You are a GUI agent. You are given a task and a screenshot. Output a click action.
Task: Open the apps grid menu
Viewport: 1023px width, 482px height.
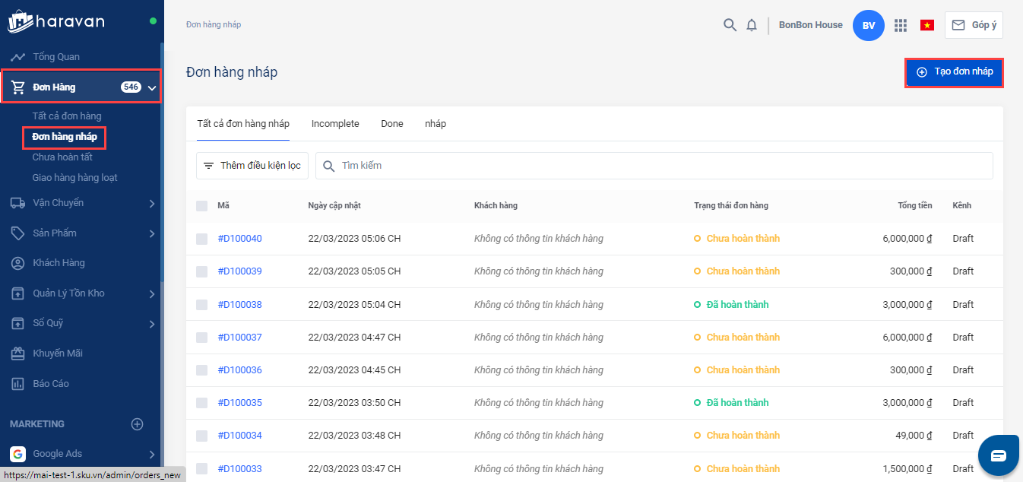tap(901, 25)
